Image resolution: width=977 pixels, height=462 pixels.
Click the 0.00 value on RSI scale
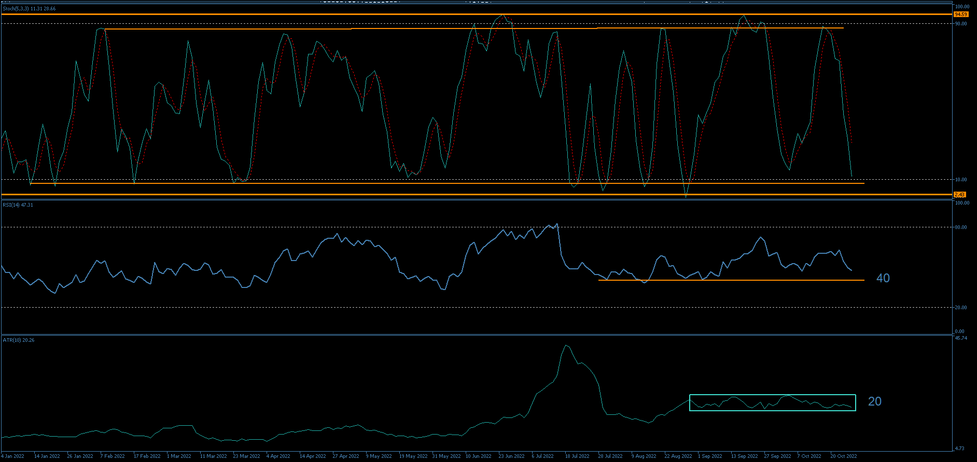pyautogui.click(x=959, y=331)
